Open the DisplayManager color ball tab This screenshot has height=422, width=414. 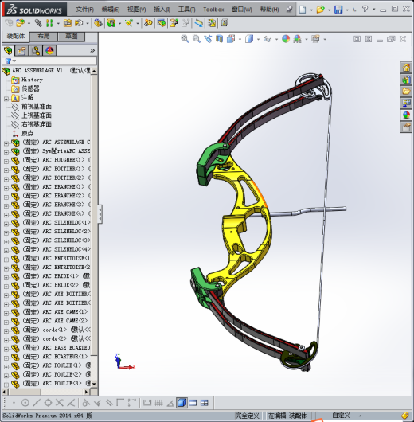[49, 51]
